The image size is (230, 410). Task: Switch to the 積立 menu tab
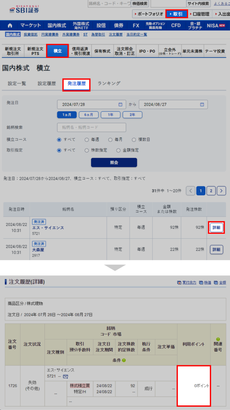tap(57, 51)
